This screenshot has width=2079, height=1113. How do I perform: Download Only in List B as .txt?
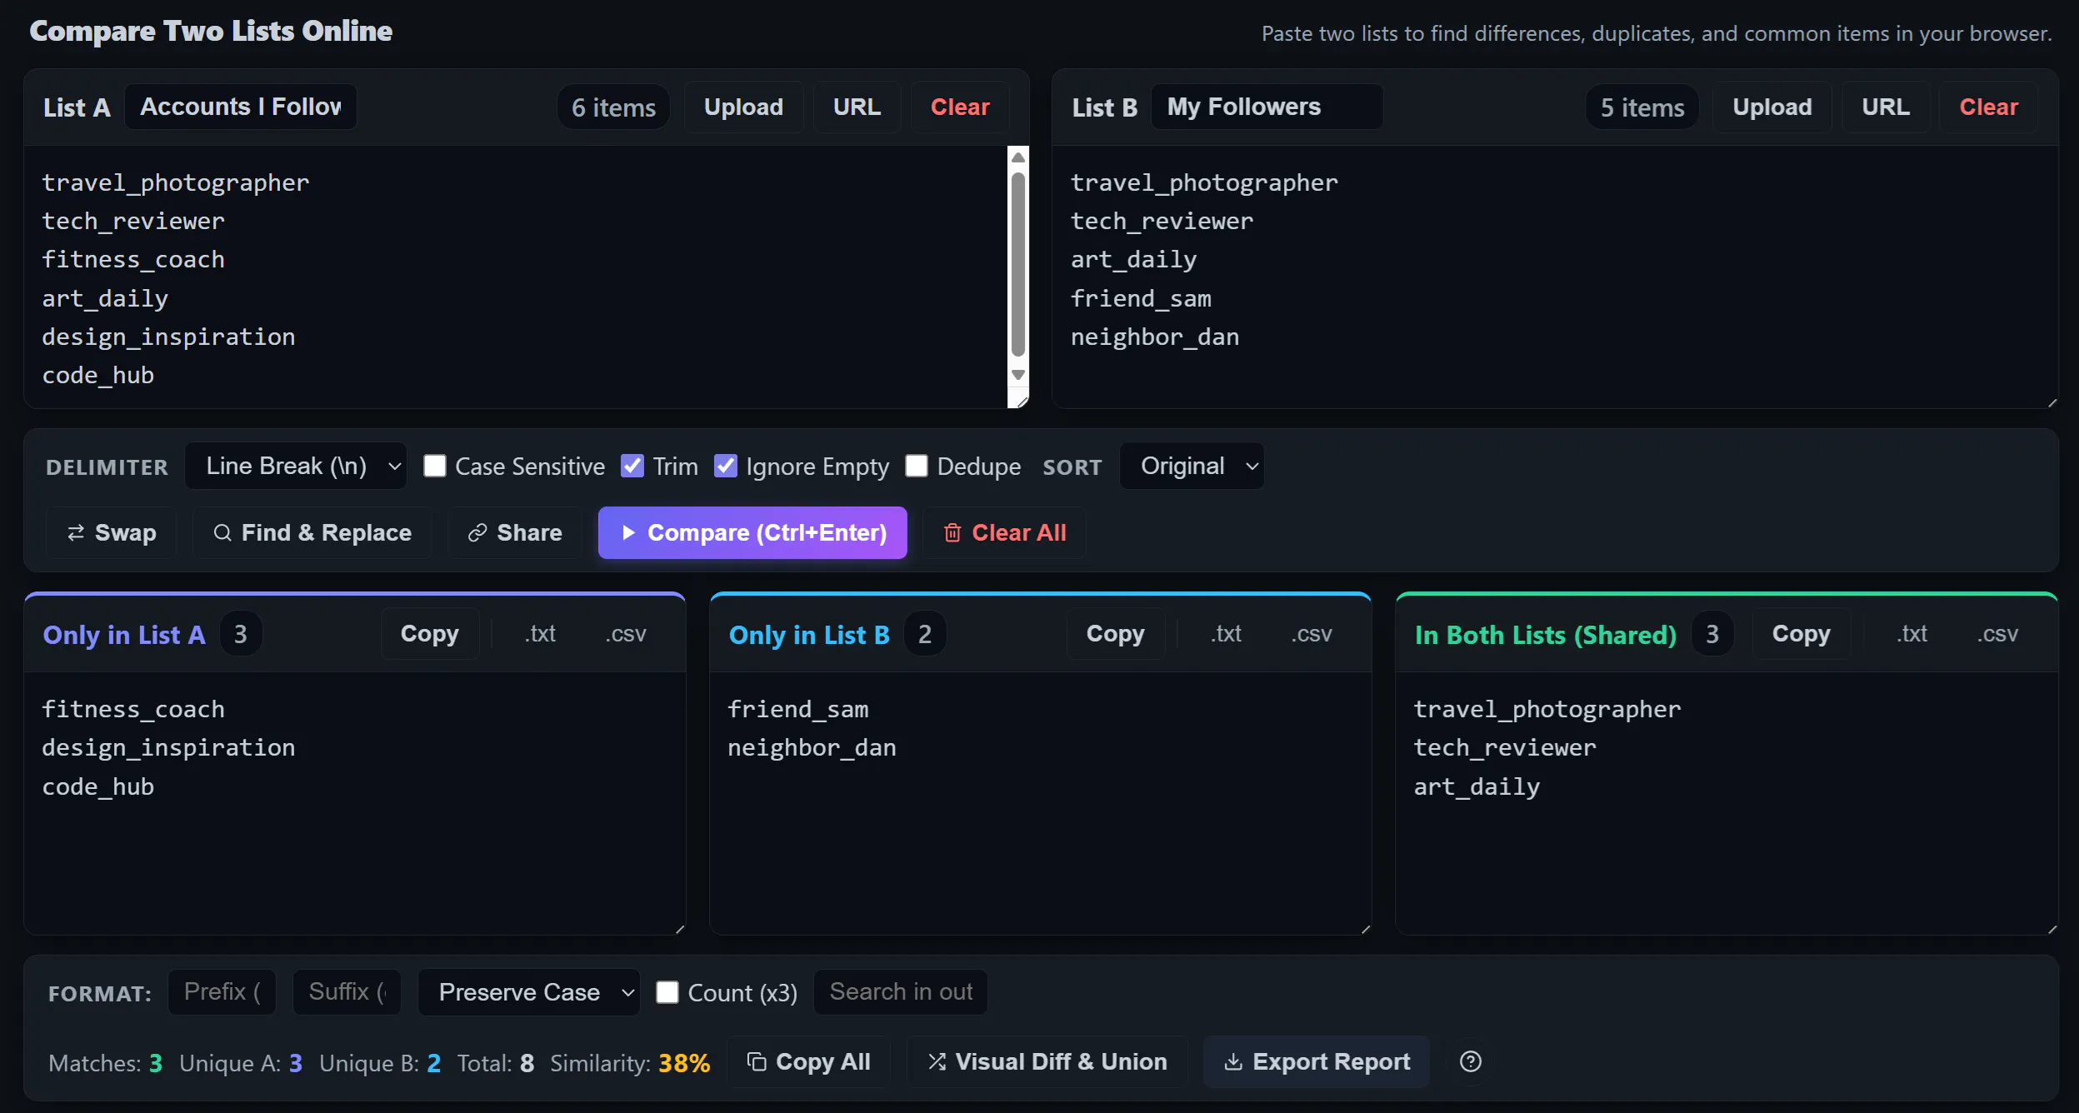pyautogui.click(x=1227, y=634)
